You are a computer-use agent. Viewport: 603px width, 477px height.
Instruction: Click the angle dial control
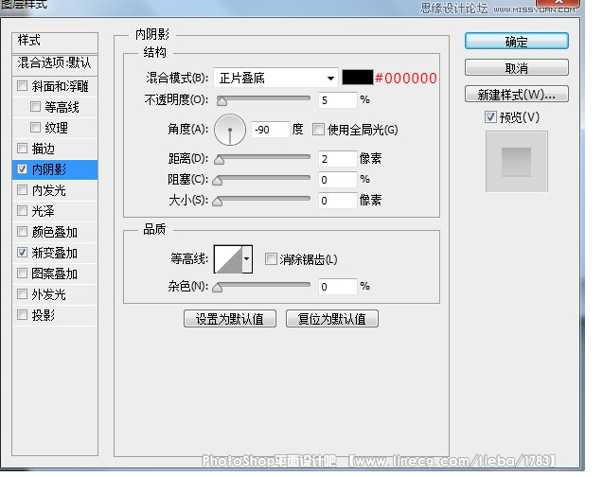(x=230, y=129)
